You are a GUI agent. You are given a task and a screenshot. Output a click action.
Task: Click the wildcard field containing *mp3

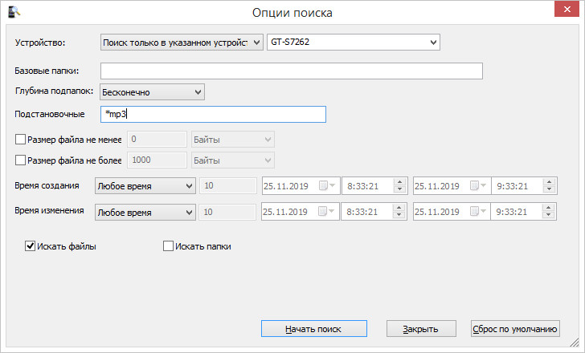pyautogui.click(x=213, y=114)
